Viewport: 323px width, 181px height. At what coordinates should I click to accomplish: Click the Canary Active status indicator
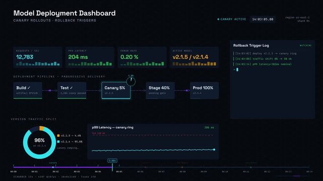click(232, 19)
